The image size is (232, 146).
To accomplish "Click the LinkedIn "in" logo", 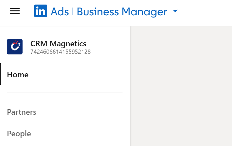I will coord(41,11).
